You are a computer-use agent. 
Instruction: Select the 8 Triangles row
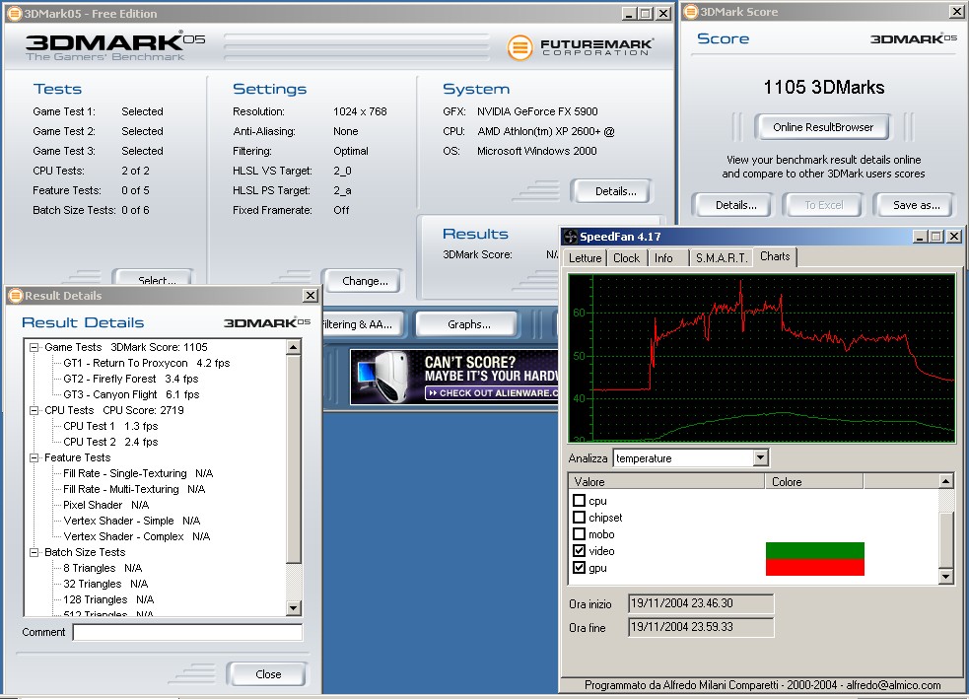click(x=102, y=568)
